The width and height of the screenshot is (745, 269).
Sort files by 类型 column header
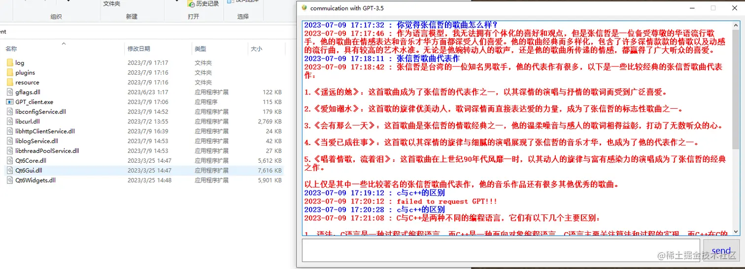click(x=201, y=49)
